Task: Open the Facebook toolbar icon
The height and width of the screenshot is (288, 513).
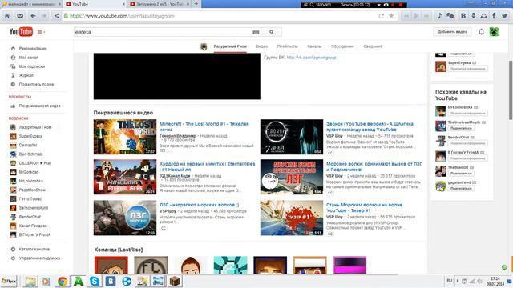Action: coord(494,16)
